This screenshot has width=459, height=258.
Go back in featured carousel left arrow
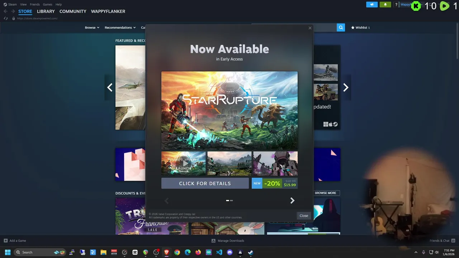click(110, 87)
